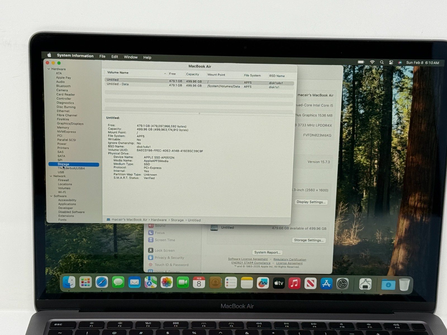Click the System Report… button
Screen dimensions: 447x335
pos(267,252)
